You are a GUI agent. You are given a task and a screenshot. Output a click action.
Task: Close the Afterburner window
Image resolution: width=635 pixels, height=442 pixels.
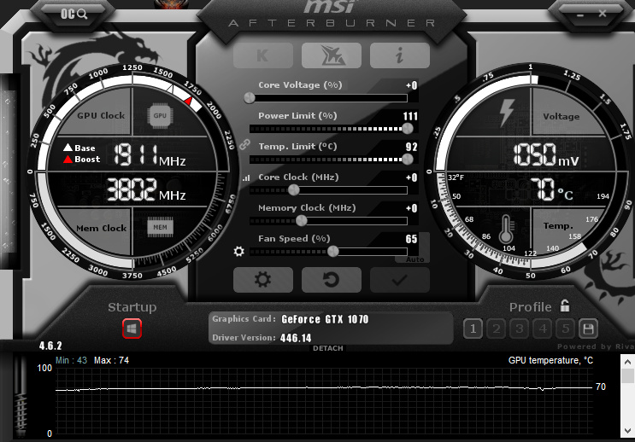(x=603, y=14)
